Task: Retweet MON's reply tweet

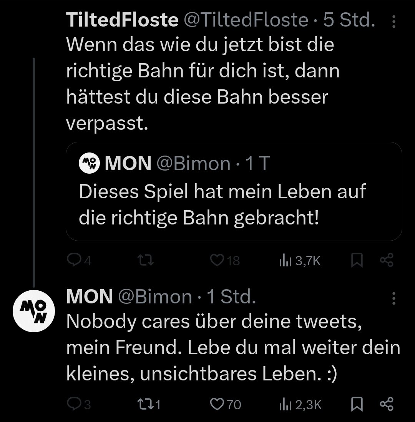Action: tap(149, 404)
